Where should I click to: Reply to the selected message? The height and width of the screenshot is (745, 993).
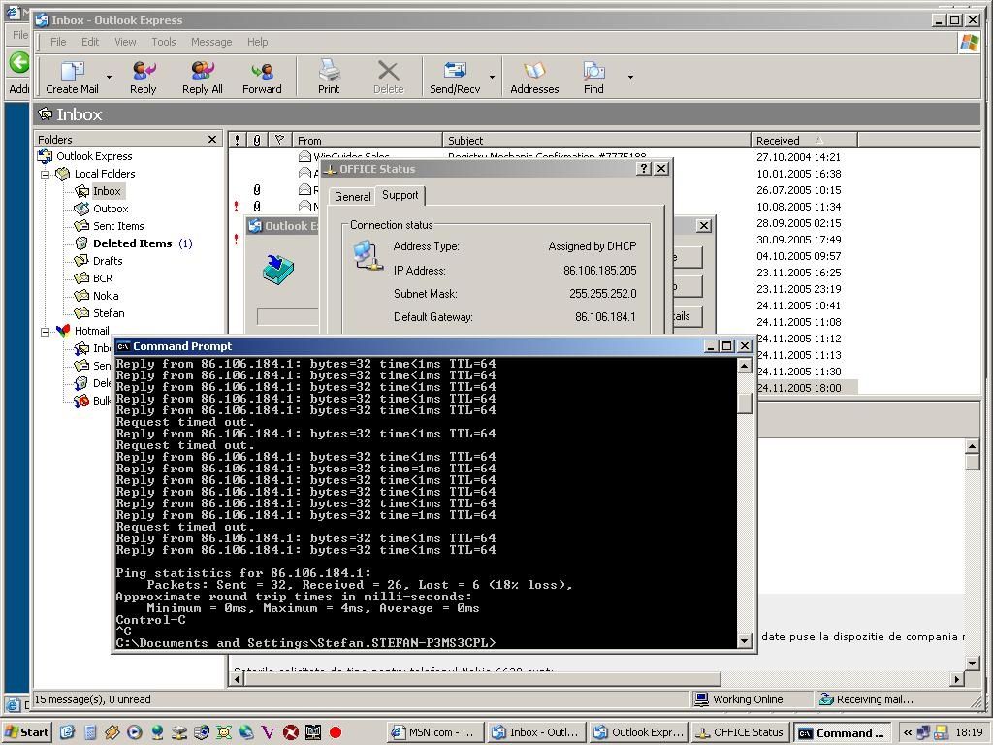[x=144, y=77]
